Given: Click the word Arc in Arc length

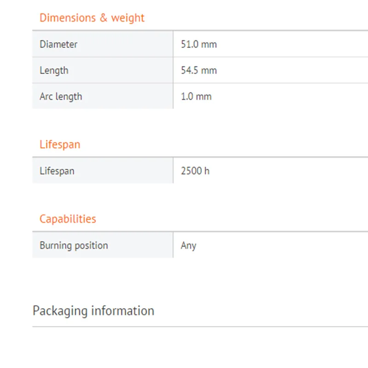Looking at the screenshot, I should click(46, 97).
